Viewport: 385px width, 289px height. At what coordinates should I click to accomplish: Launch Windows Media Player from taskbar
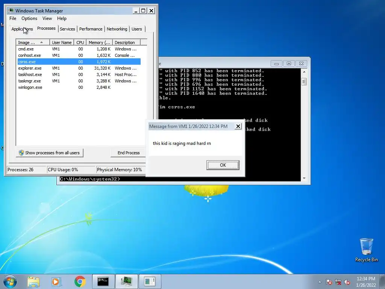pos(56,281)
